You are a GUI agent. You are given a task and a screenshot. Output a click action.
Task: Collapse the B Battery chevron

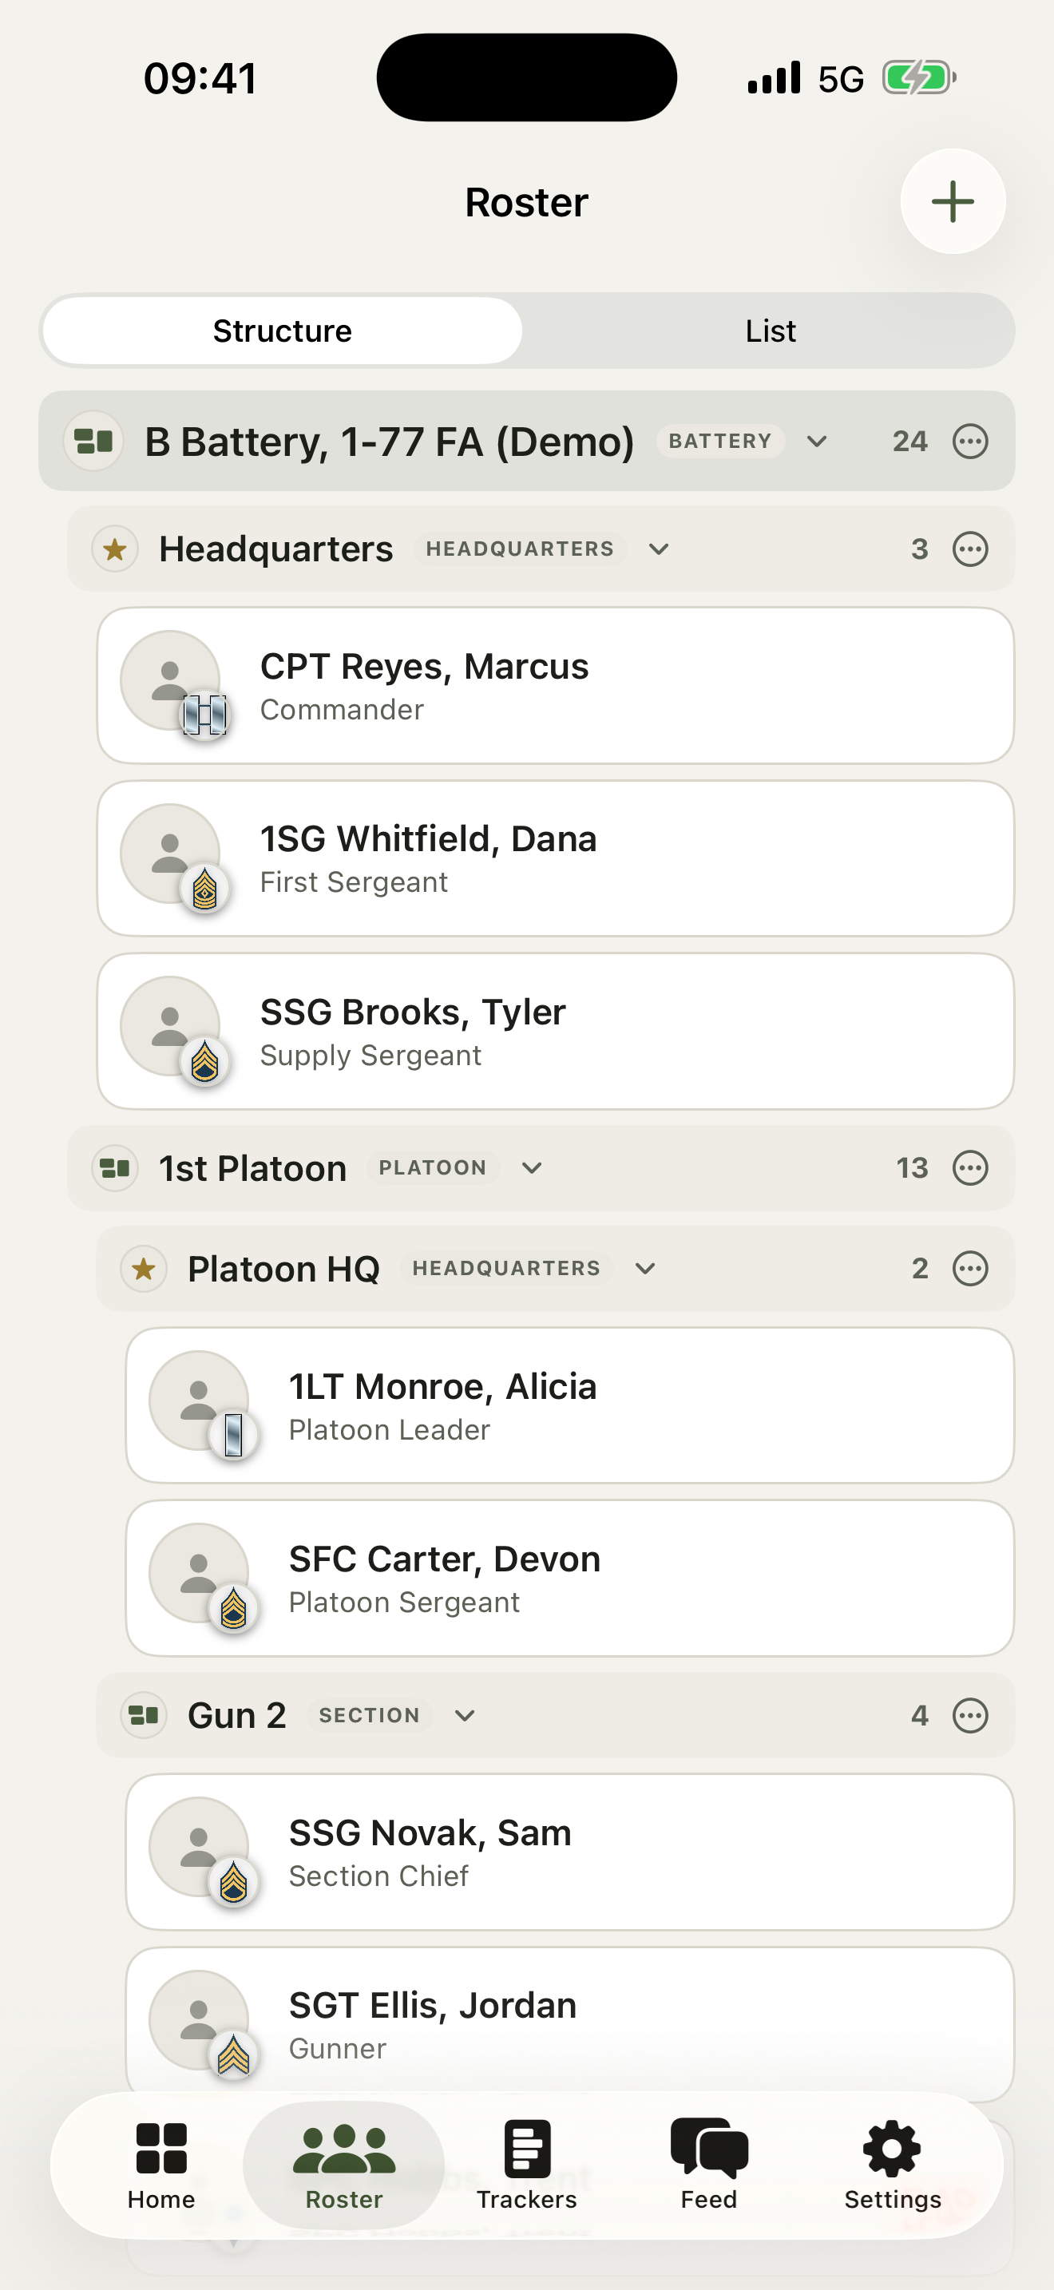[817, 441]
